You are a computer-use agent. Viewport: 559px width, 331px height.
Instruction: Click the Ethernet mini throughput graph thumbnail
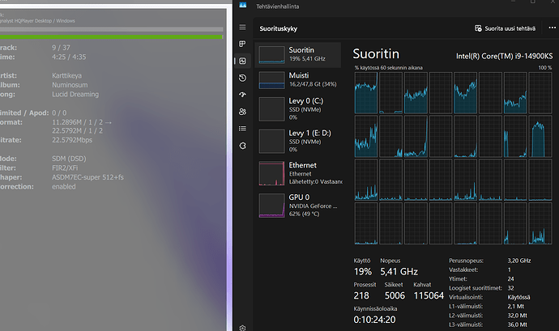point(271,173)
